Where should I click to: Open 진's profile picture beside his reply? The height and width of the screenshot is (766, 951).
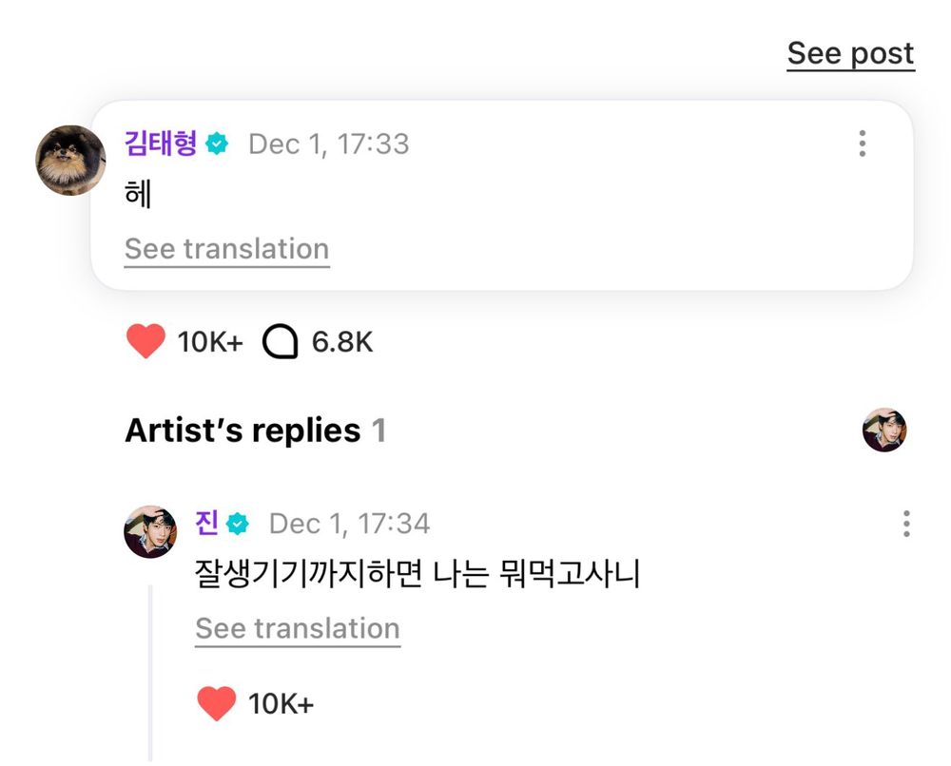click(150, 531)
